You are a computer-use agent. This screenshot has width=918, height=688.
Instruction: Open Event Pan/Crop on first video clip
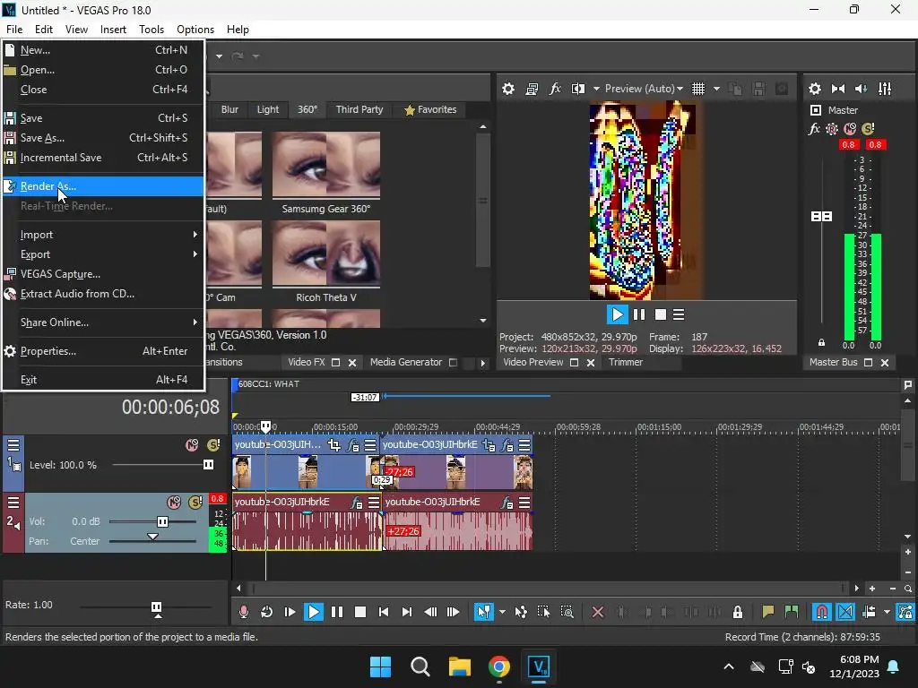(334, 445)
